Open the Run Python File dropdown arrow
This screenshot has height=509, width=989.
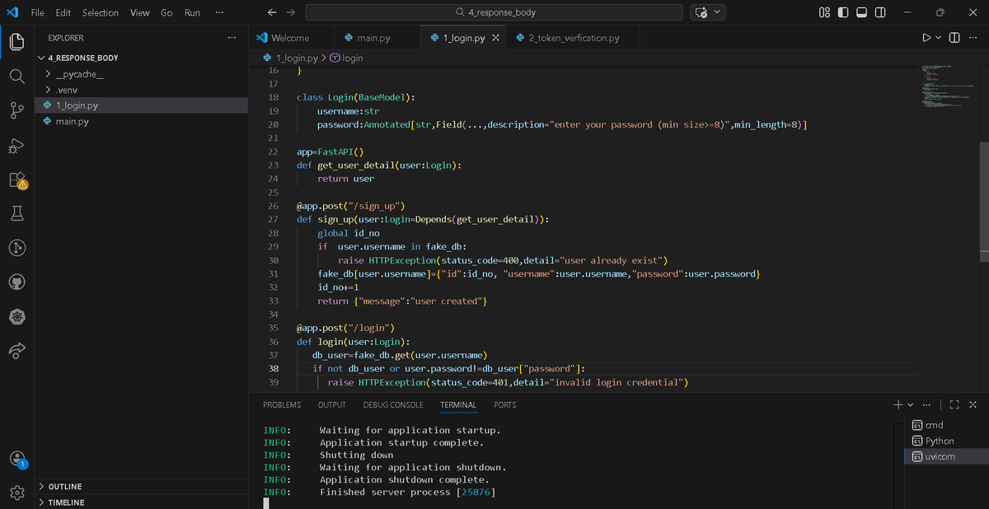939,38
